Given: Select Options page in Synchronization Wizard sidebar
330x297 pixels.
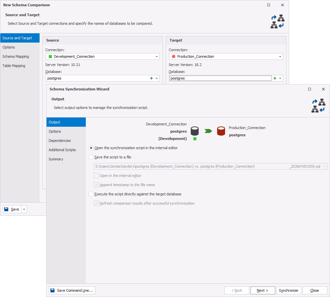Looking at the screenshot, I should click(66, 131).
